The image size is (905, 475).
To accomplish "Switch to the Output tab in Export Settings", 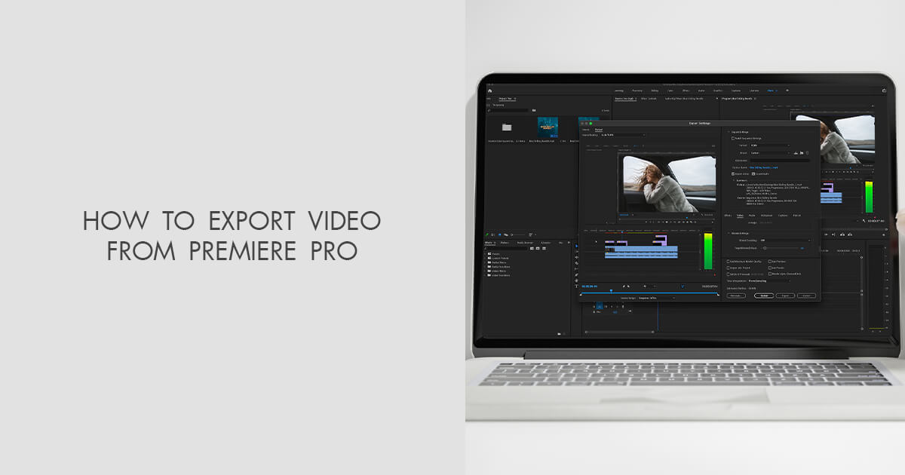I will (599, 130).
